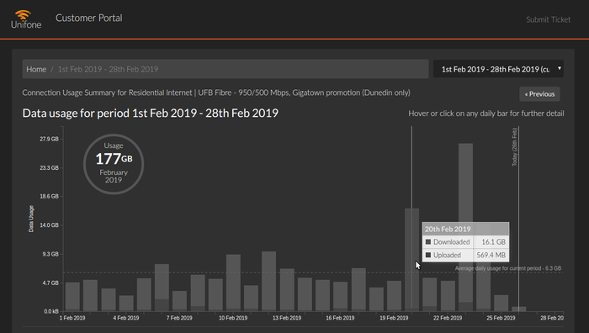Click the Downloaded legend square in tooltip
The image size is (589, 333).
[427, 242]
